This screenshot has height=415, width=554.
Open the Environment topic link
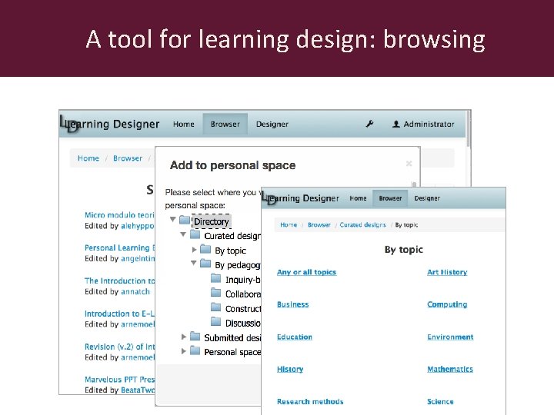[450, 337]
